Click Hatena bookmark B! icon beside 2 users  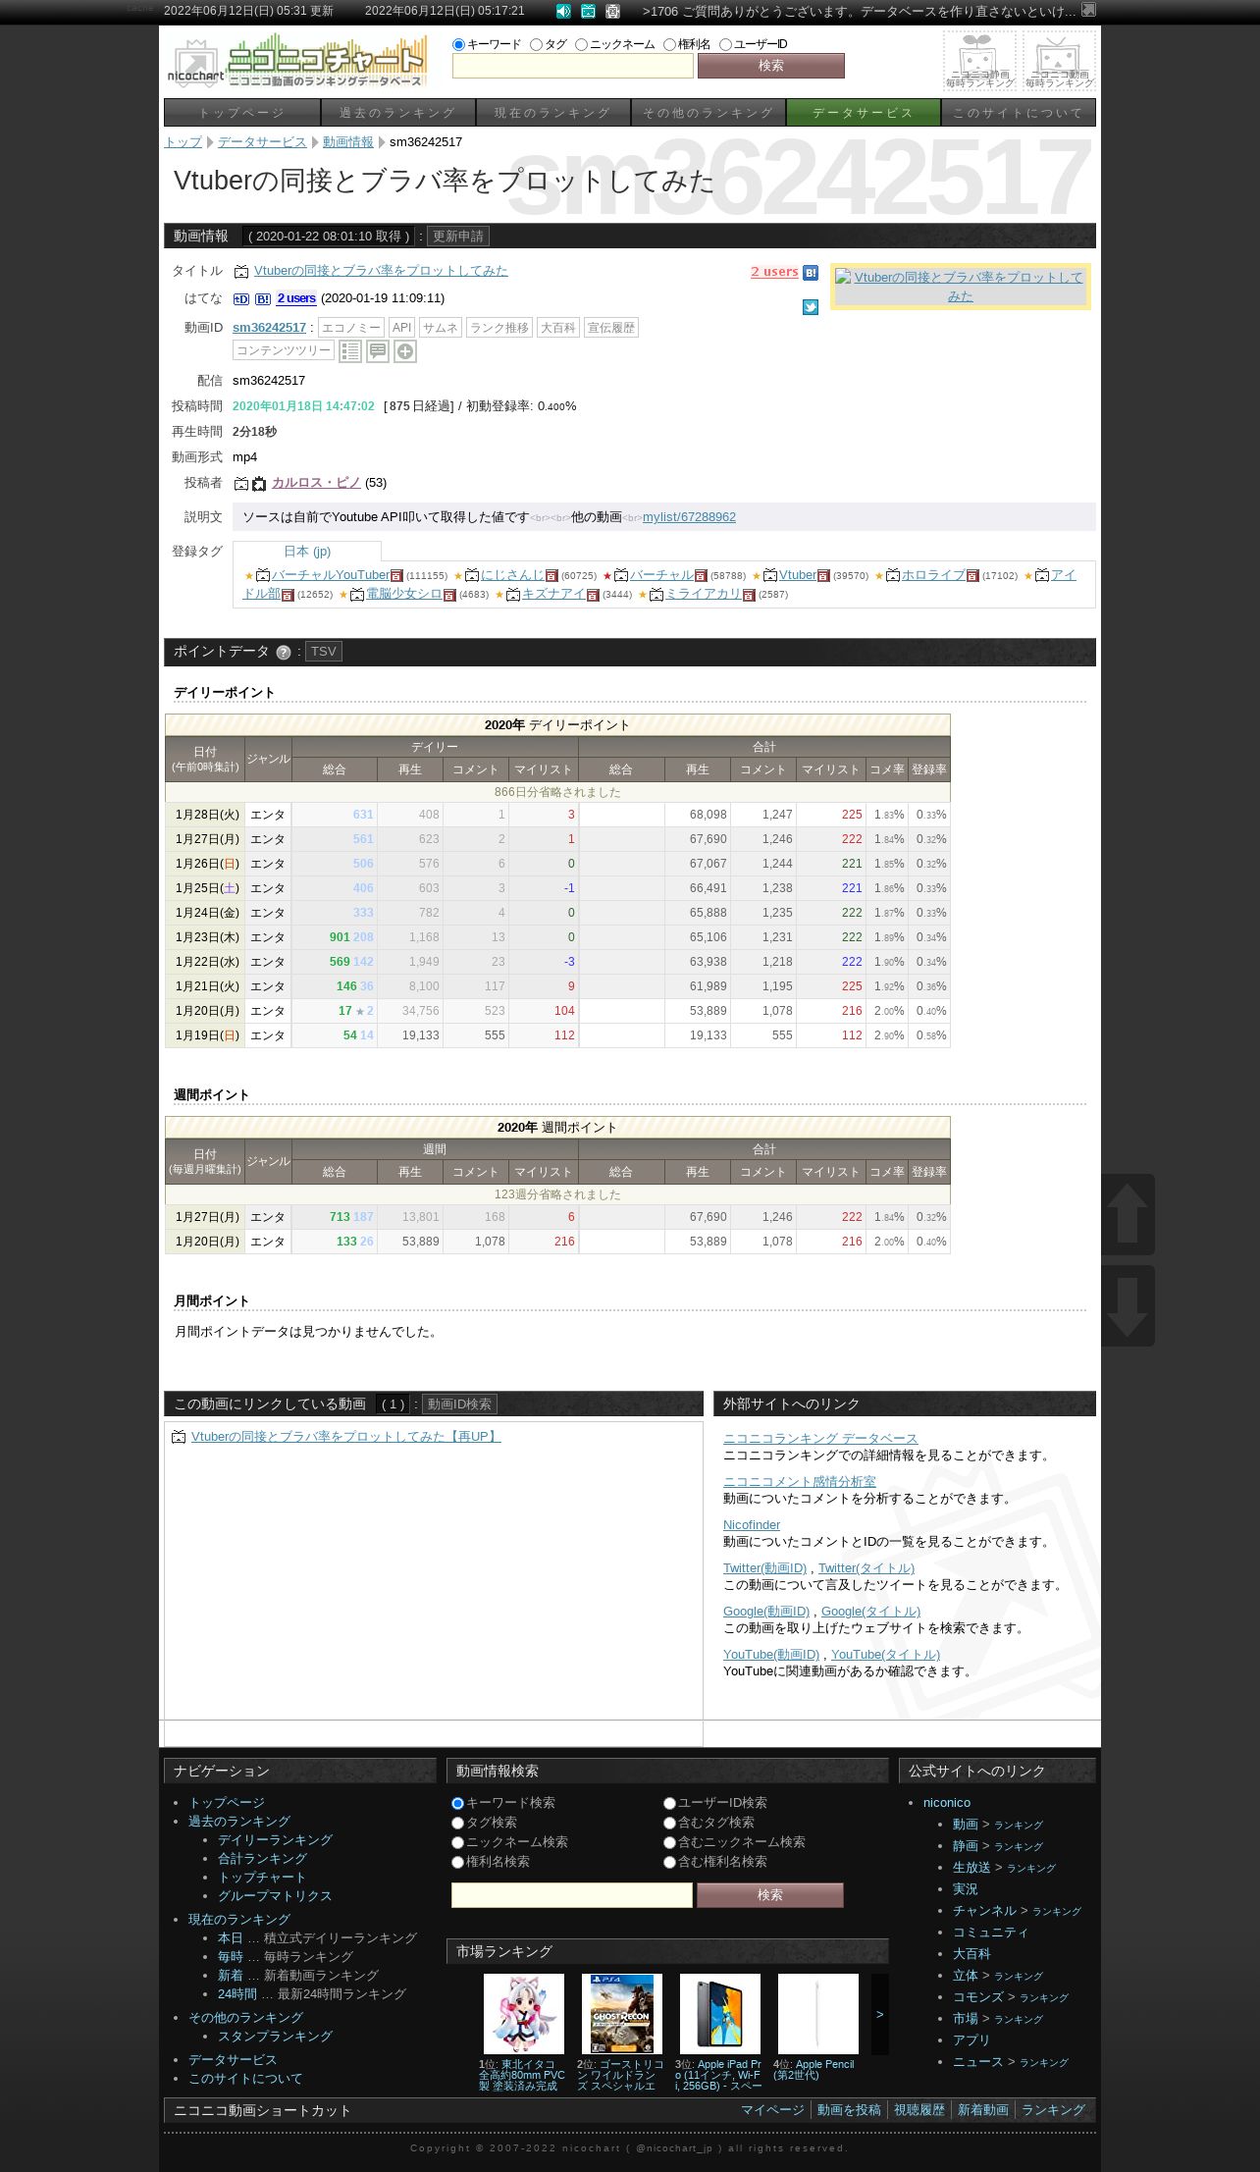pos(811,273)
